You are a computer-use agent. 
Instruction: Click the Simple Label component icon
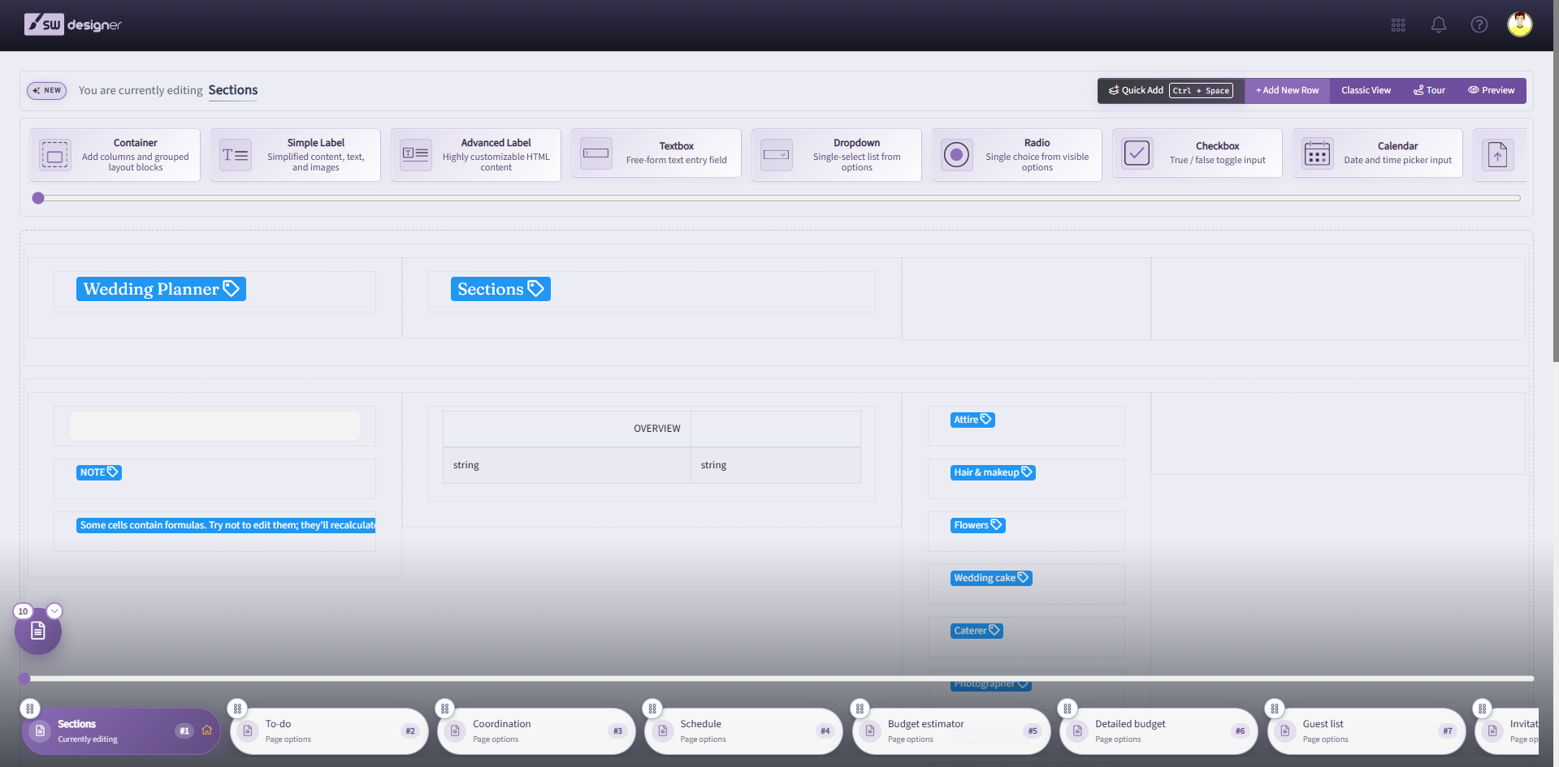[236, 154]
